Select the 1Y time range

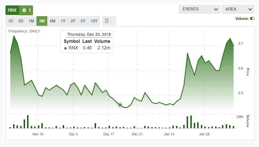[x=63, y=21]
